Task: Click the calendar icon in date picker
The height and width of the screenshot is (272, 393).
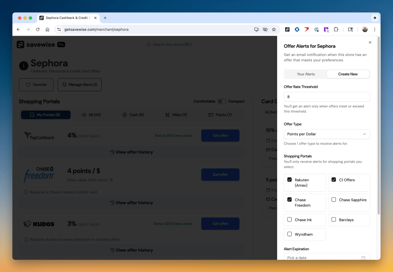Action: click(x=363, y=258)
